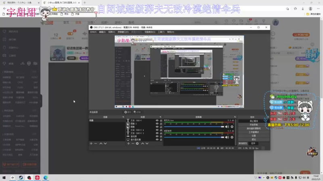Open the NetEase Music red taskbar icon

37,177
